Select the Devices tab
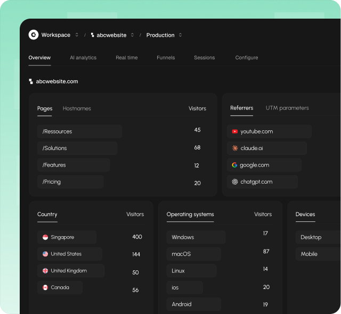Screen dimensions: 341x314 click(305, 214)
